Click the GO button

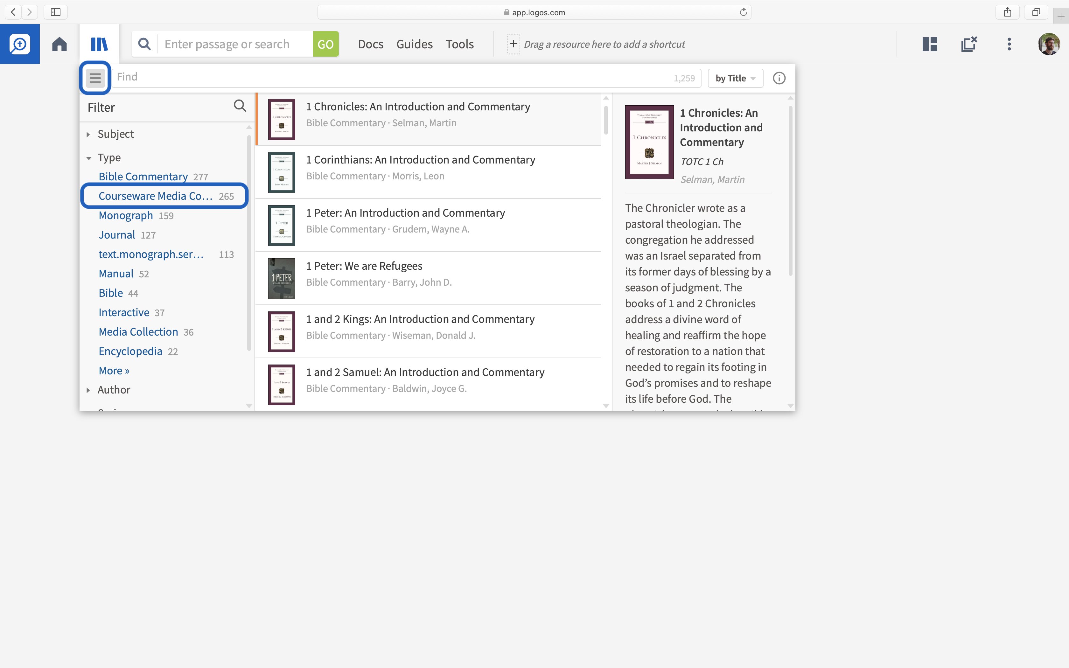pyautogui.click(x=325, y=44)
